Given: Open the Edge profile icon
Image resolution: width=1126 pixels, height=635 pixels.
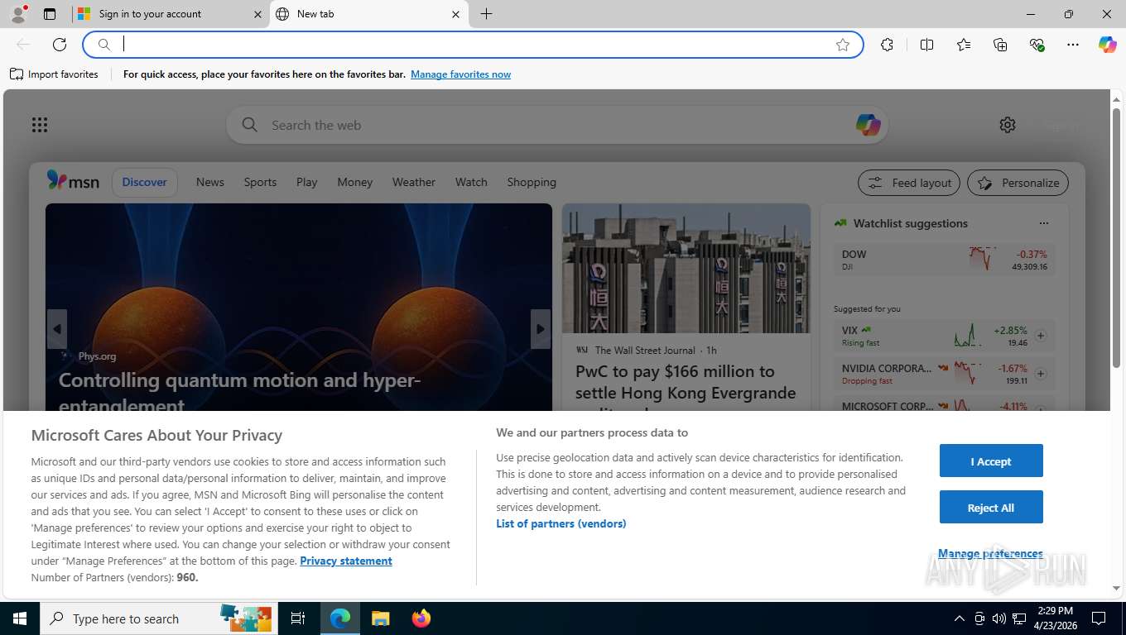Looking at the screenshot, I should (18, 14).
